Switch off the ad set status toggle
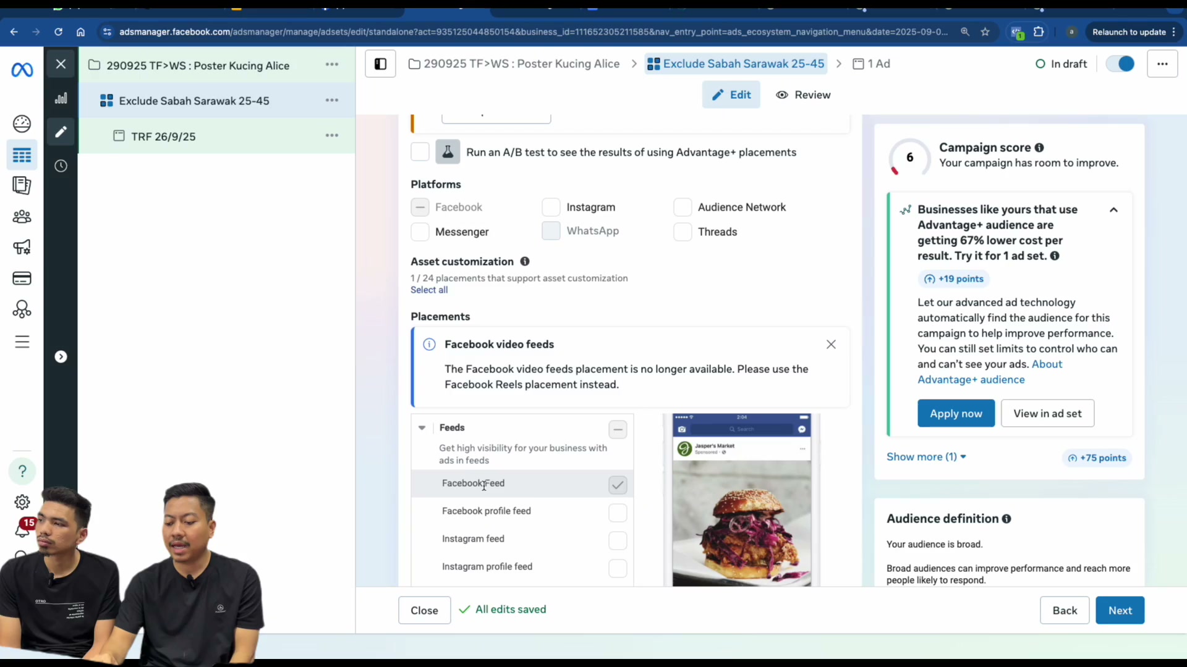1187x667 pixels. click(x=1120, y=64)
